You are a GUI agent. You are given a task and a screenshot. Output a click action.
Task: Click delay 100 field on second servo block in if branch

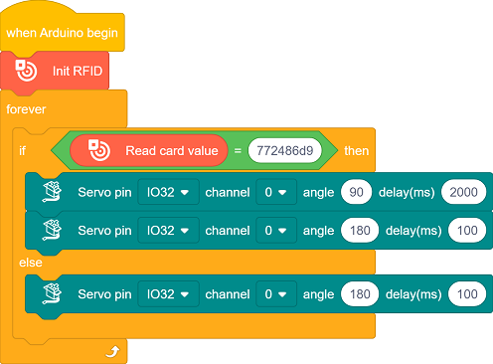tap(467, 230)
